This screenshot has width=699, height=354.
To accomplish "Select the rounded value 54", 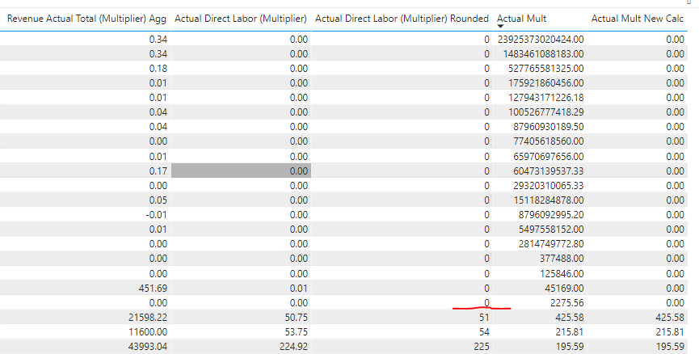I will point(484,332).
